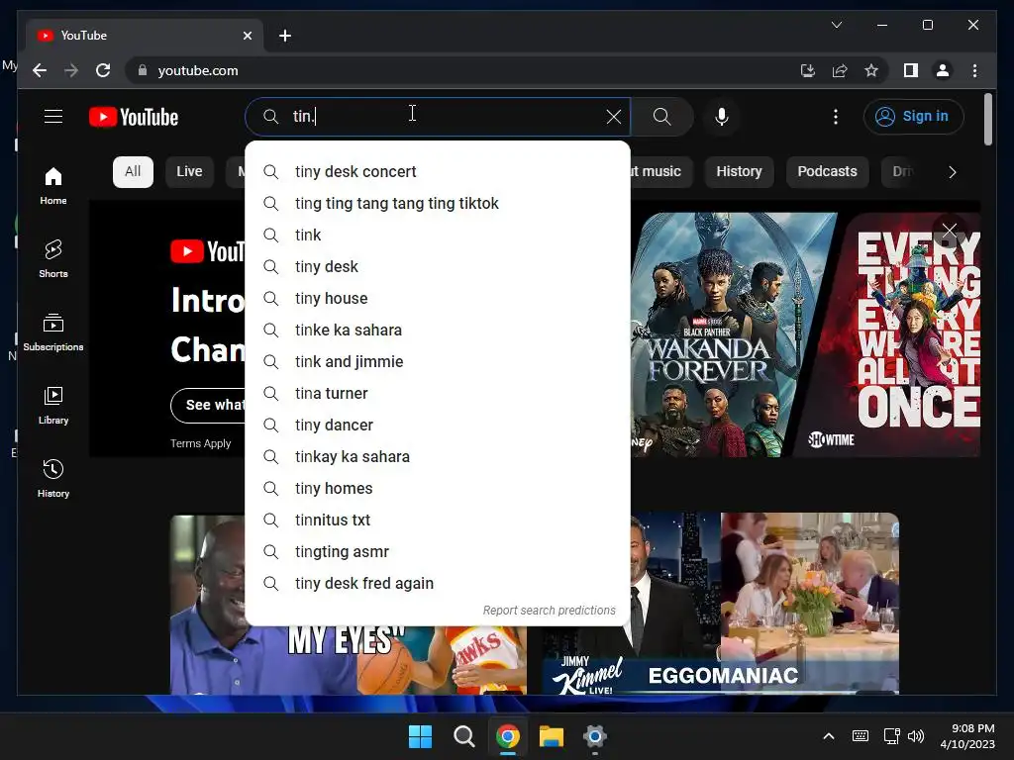Open the YouTube hamburger guide menu
Screen dimensions: 1014x760
(53, 117)
